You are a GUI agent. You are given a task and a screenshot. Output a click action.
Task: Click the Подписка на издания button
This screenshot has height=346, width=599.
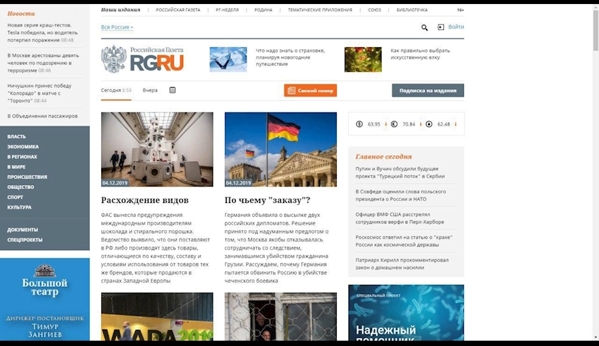pos(427,90)
